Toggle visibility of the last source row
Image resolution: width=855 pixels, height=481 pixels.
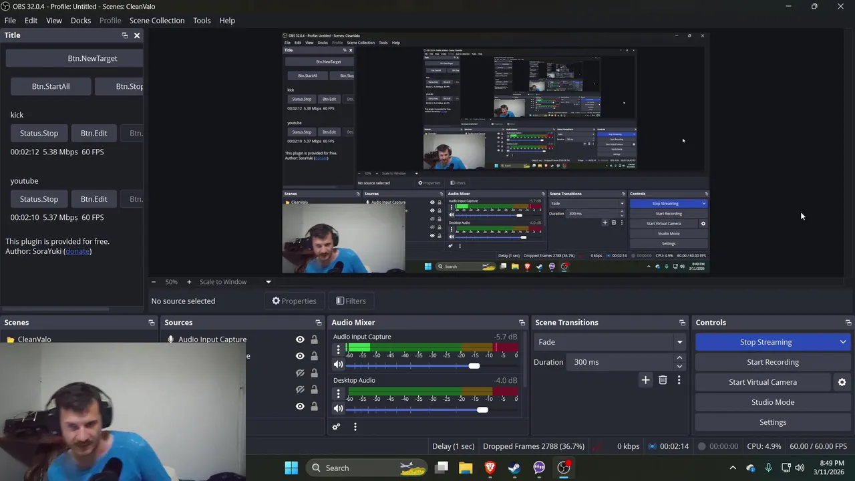tap(300, 406)
